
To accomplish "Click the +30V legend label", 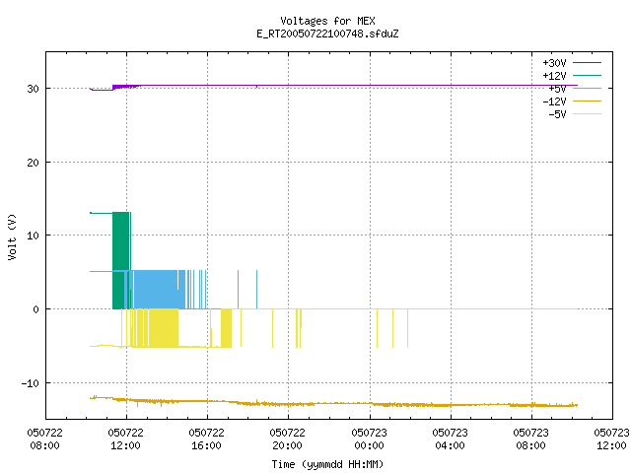I will tap(554, 63).
